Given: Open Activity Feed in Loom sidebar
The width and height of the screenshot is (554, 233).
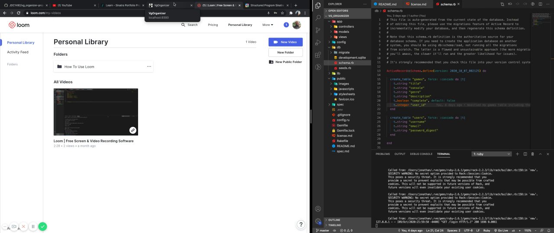Looking at the screenshot, I should (18, 52).
